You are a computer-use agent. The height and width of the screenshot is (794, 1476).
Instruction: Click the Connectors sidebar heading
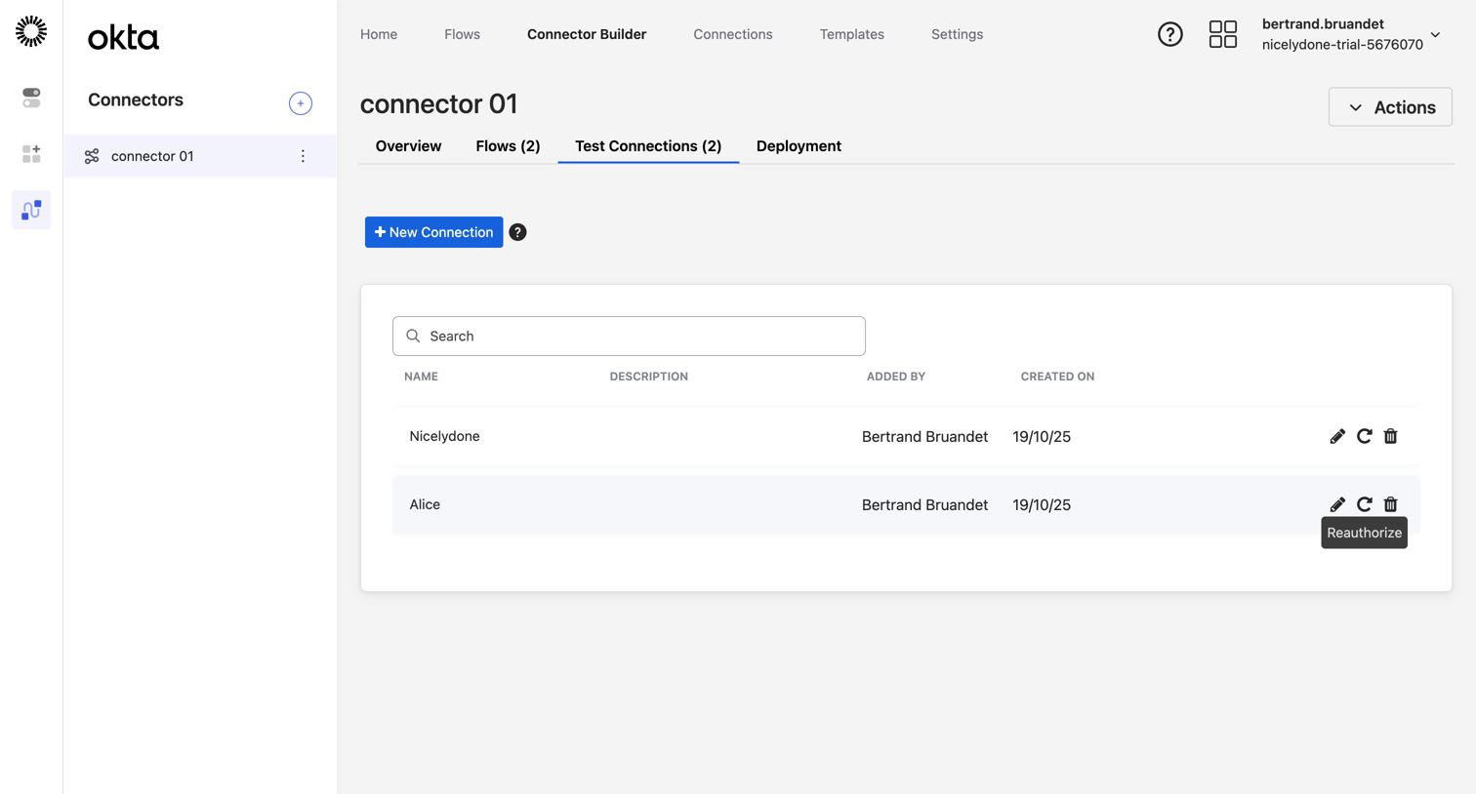click(x=136, y=99)
